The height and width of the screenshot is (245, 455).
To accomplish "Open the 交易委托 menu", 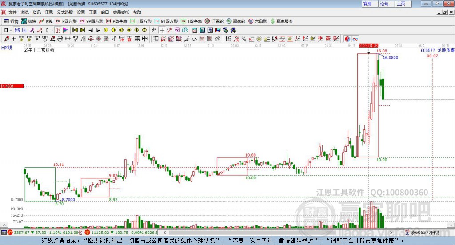I will pos(121,12).
